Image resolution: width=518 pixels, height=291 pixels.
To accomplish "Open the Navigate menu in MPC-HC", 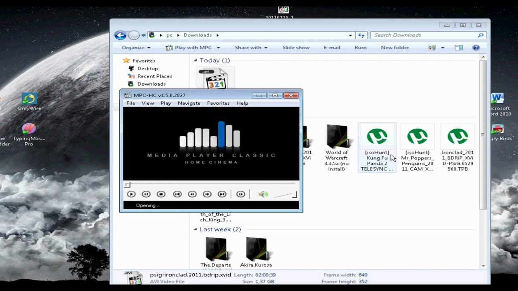I will [x=189, y=103].
